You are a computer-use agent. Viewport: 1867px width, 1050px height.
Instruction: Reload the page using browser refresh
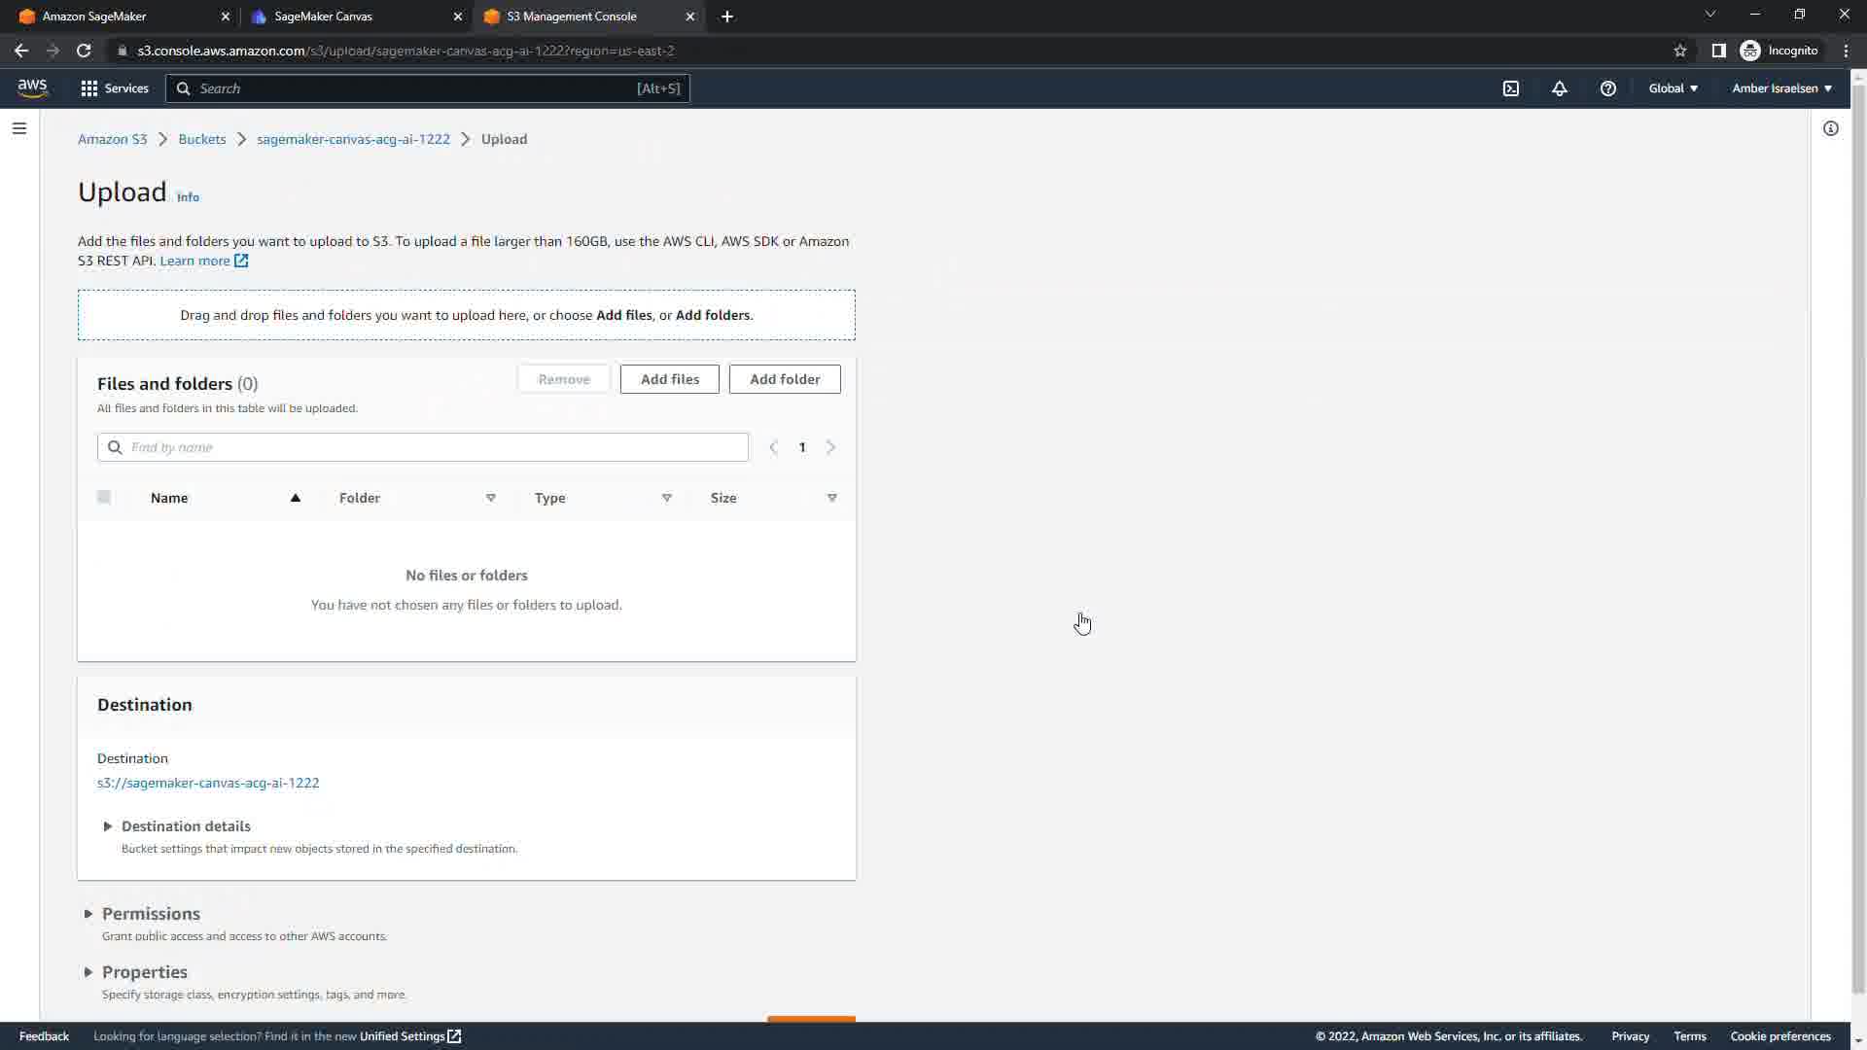point(84,51)
